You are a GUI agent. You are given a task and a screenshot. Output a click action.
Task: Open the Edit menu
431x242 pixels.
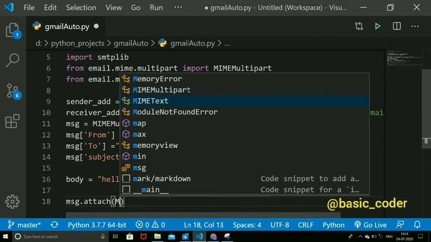51,7
